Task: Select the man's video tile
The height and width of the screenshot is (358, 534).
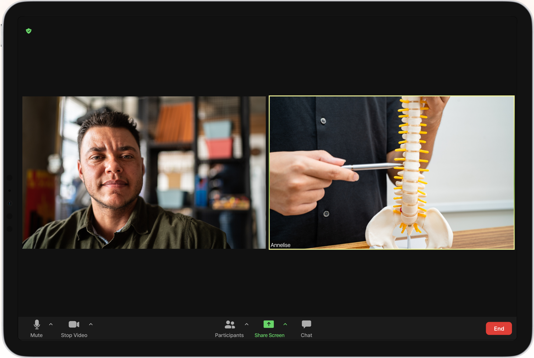Action: point(144,172)
